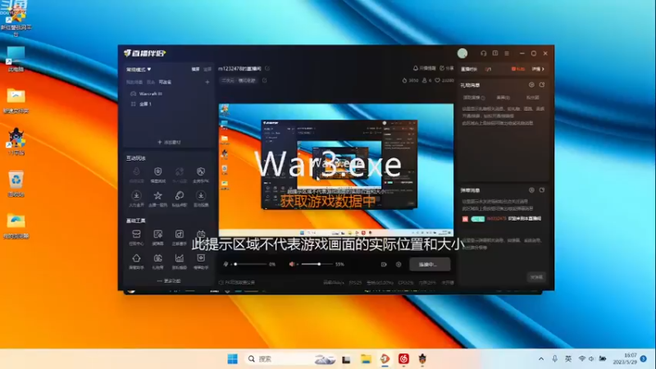Click the bell start-stream reminder icon
Image resolution: width=656 pixels, height=369 pixels.
pyautogui.click(x=416, y=68)
